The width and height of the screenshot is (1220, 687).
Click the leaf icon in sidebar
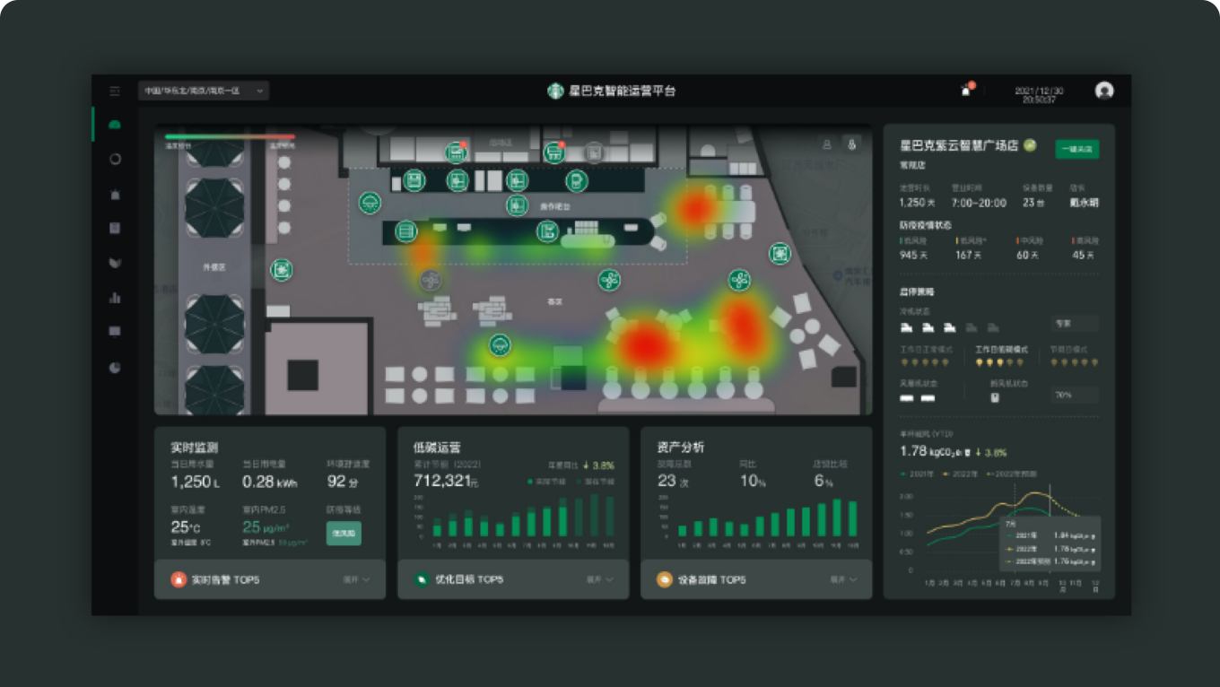point(115,263)
